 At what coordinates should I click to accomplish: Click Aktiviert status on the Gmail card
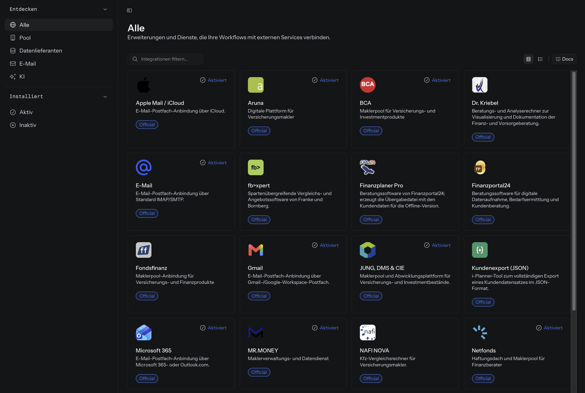click(325, 245)
